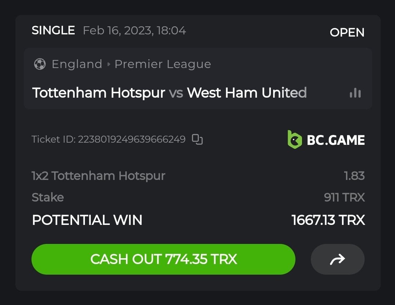395x305 pixels.
Task: Click the breadcrumb arrow after England
Action: 108,64
